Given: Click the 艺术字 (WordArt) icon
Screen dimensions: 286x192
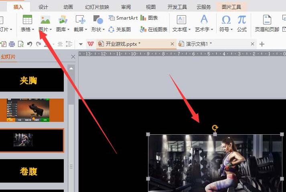Looking at the screenshot, I should click(204, 20).
